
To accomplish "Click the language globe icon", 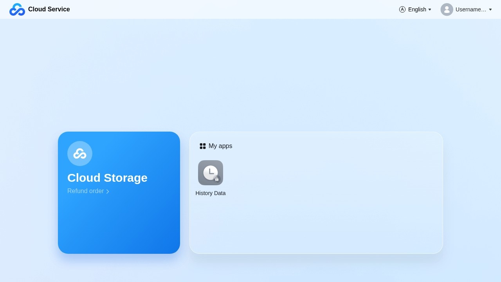I will click(402, 9).
